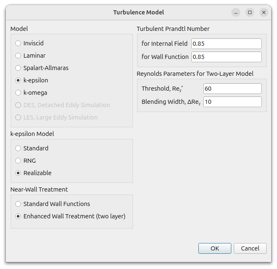This screenshot has width=277, height=269.
Task: Select Spalart-Allmaras turbulence model
Action: (42, 68)
